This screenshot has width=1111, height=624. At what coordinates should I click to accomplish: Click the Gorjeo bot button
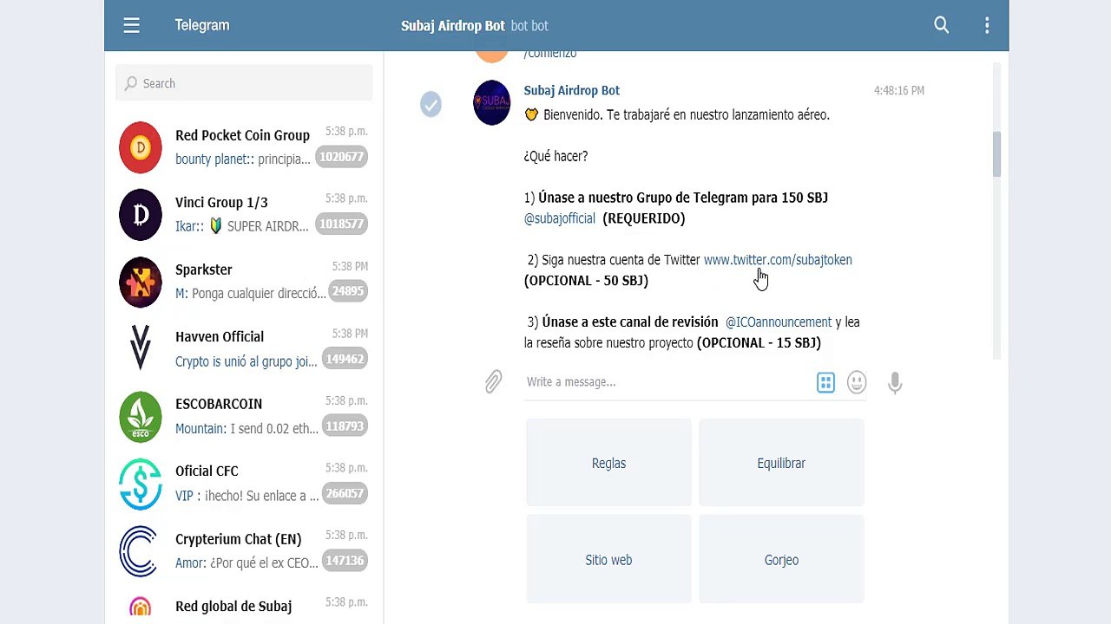click(x=781, y=560)
